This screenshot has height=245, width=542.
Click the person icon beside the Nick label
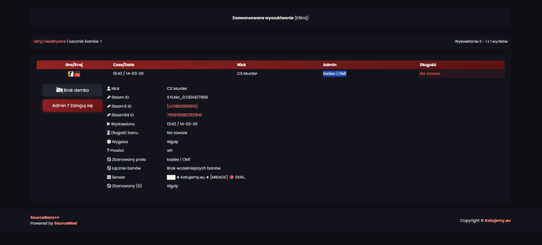click(109, 88)
